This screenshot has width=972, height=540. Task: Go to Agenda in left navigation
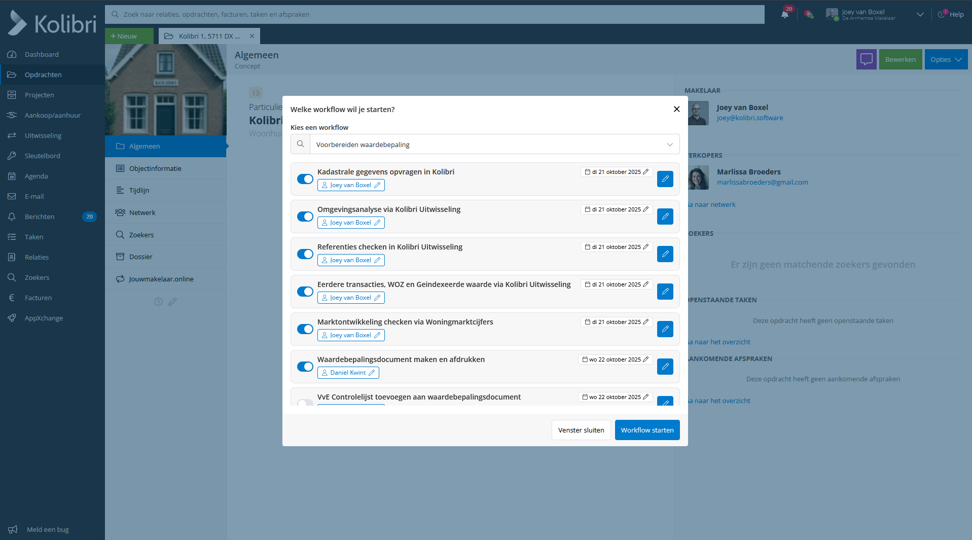coord(37,176)
